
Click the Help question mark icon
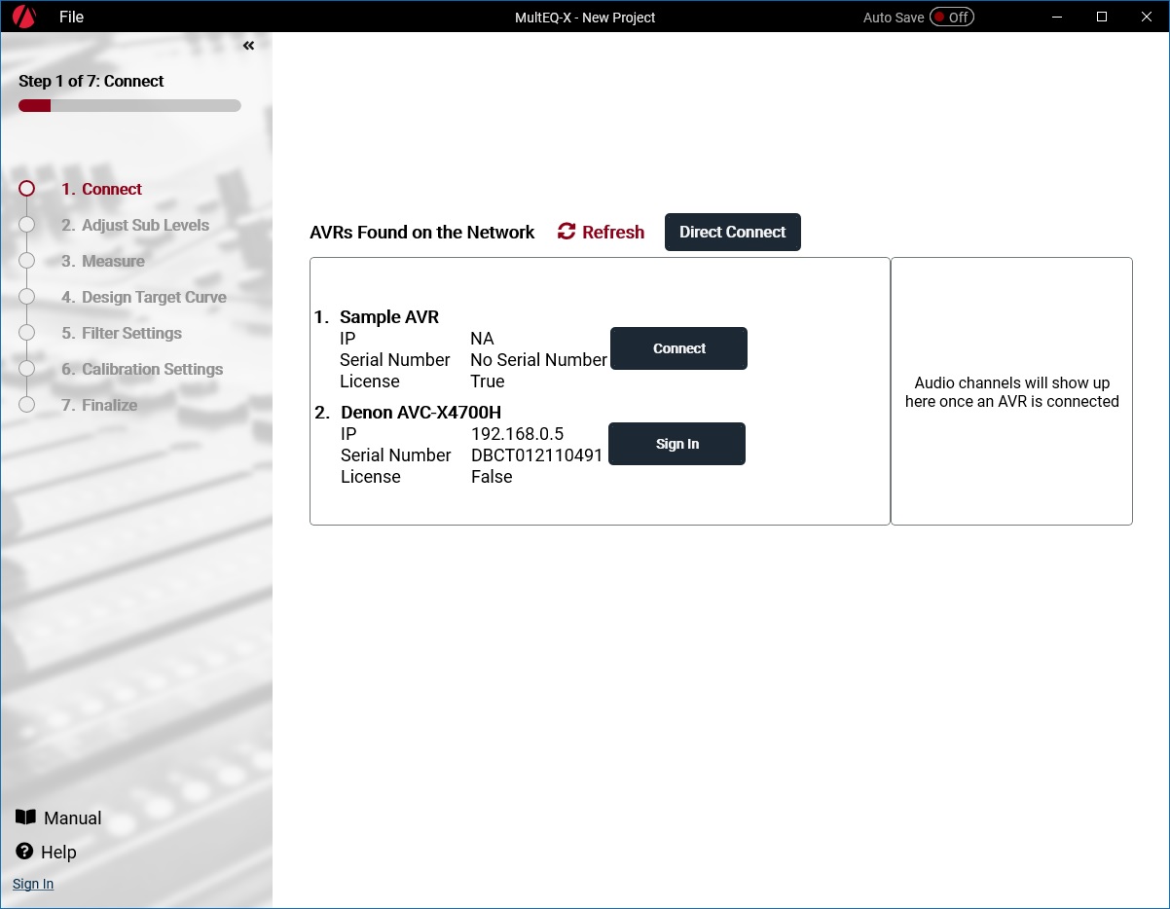(x=25, y=852)
